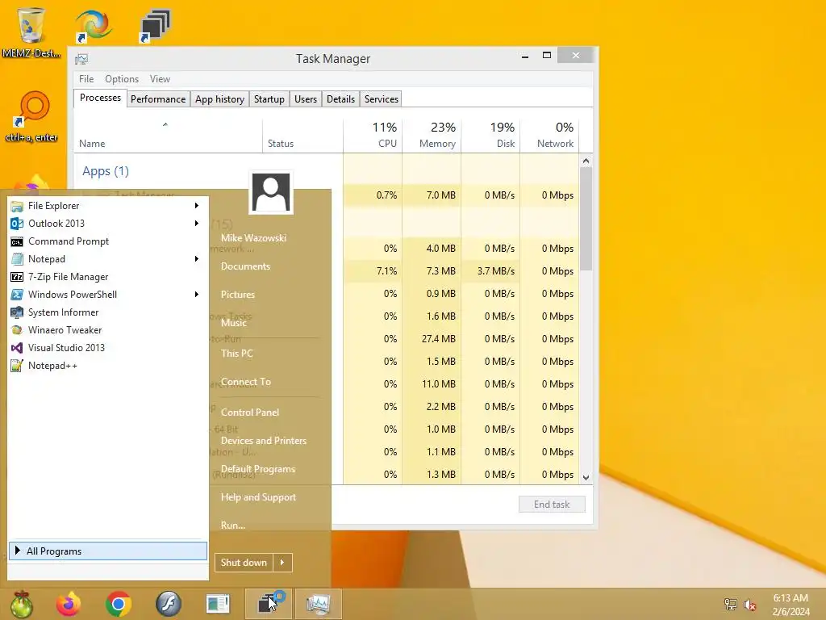Click the Winaero Tweaker icon
Viewport: 826px width, 620px height.
tap(17, 330)
